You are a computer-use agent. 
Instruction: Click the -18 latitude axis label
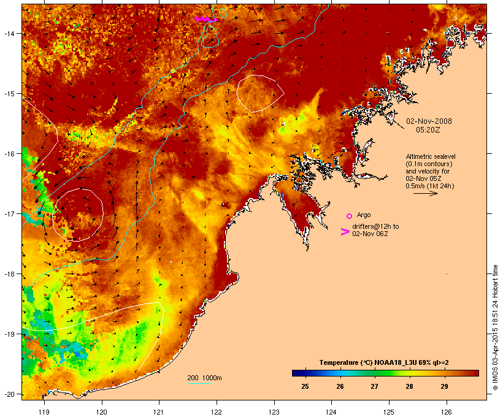pyautogui.click(x=9, y=274)
